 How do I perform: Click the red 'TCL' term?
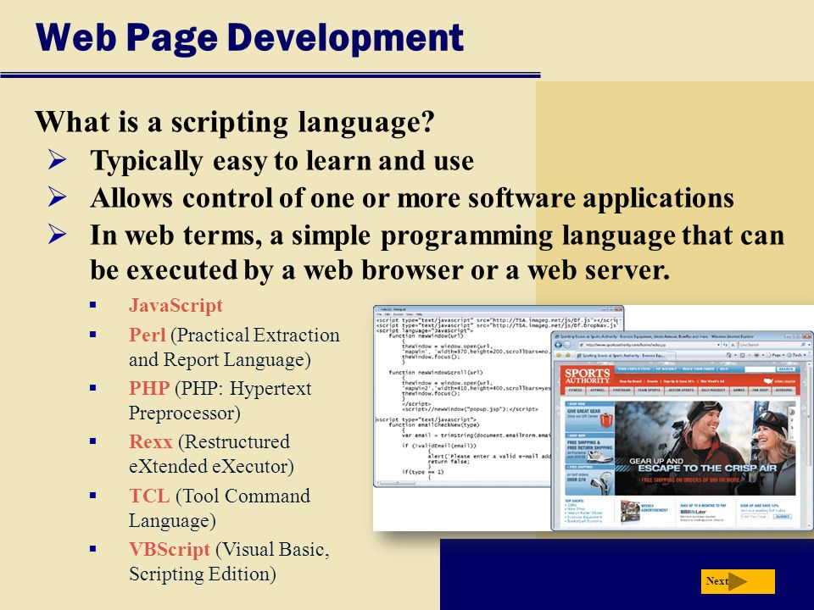[149, 496]
